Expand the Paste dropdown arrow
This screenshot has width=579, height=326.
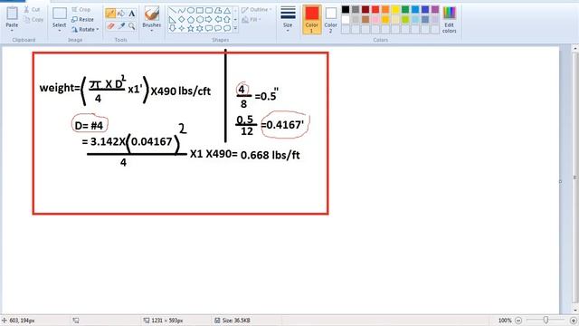(x=12, y=30)
